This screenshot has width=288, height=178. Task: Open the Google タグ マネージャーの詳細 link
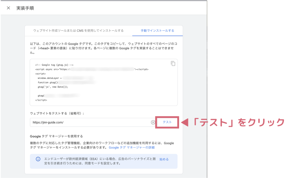pos(132,148)
